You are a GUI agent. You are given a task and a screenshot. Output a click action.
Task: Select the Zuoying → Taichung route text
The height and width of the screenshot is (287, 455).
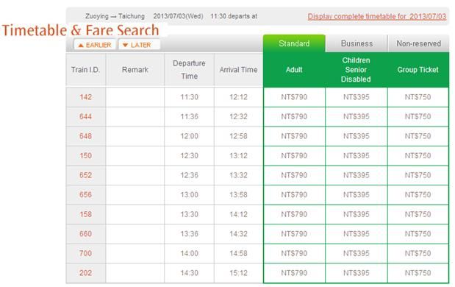[115, 16]
